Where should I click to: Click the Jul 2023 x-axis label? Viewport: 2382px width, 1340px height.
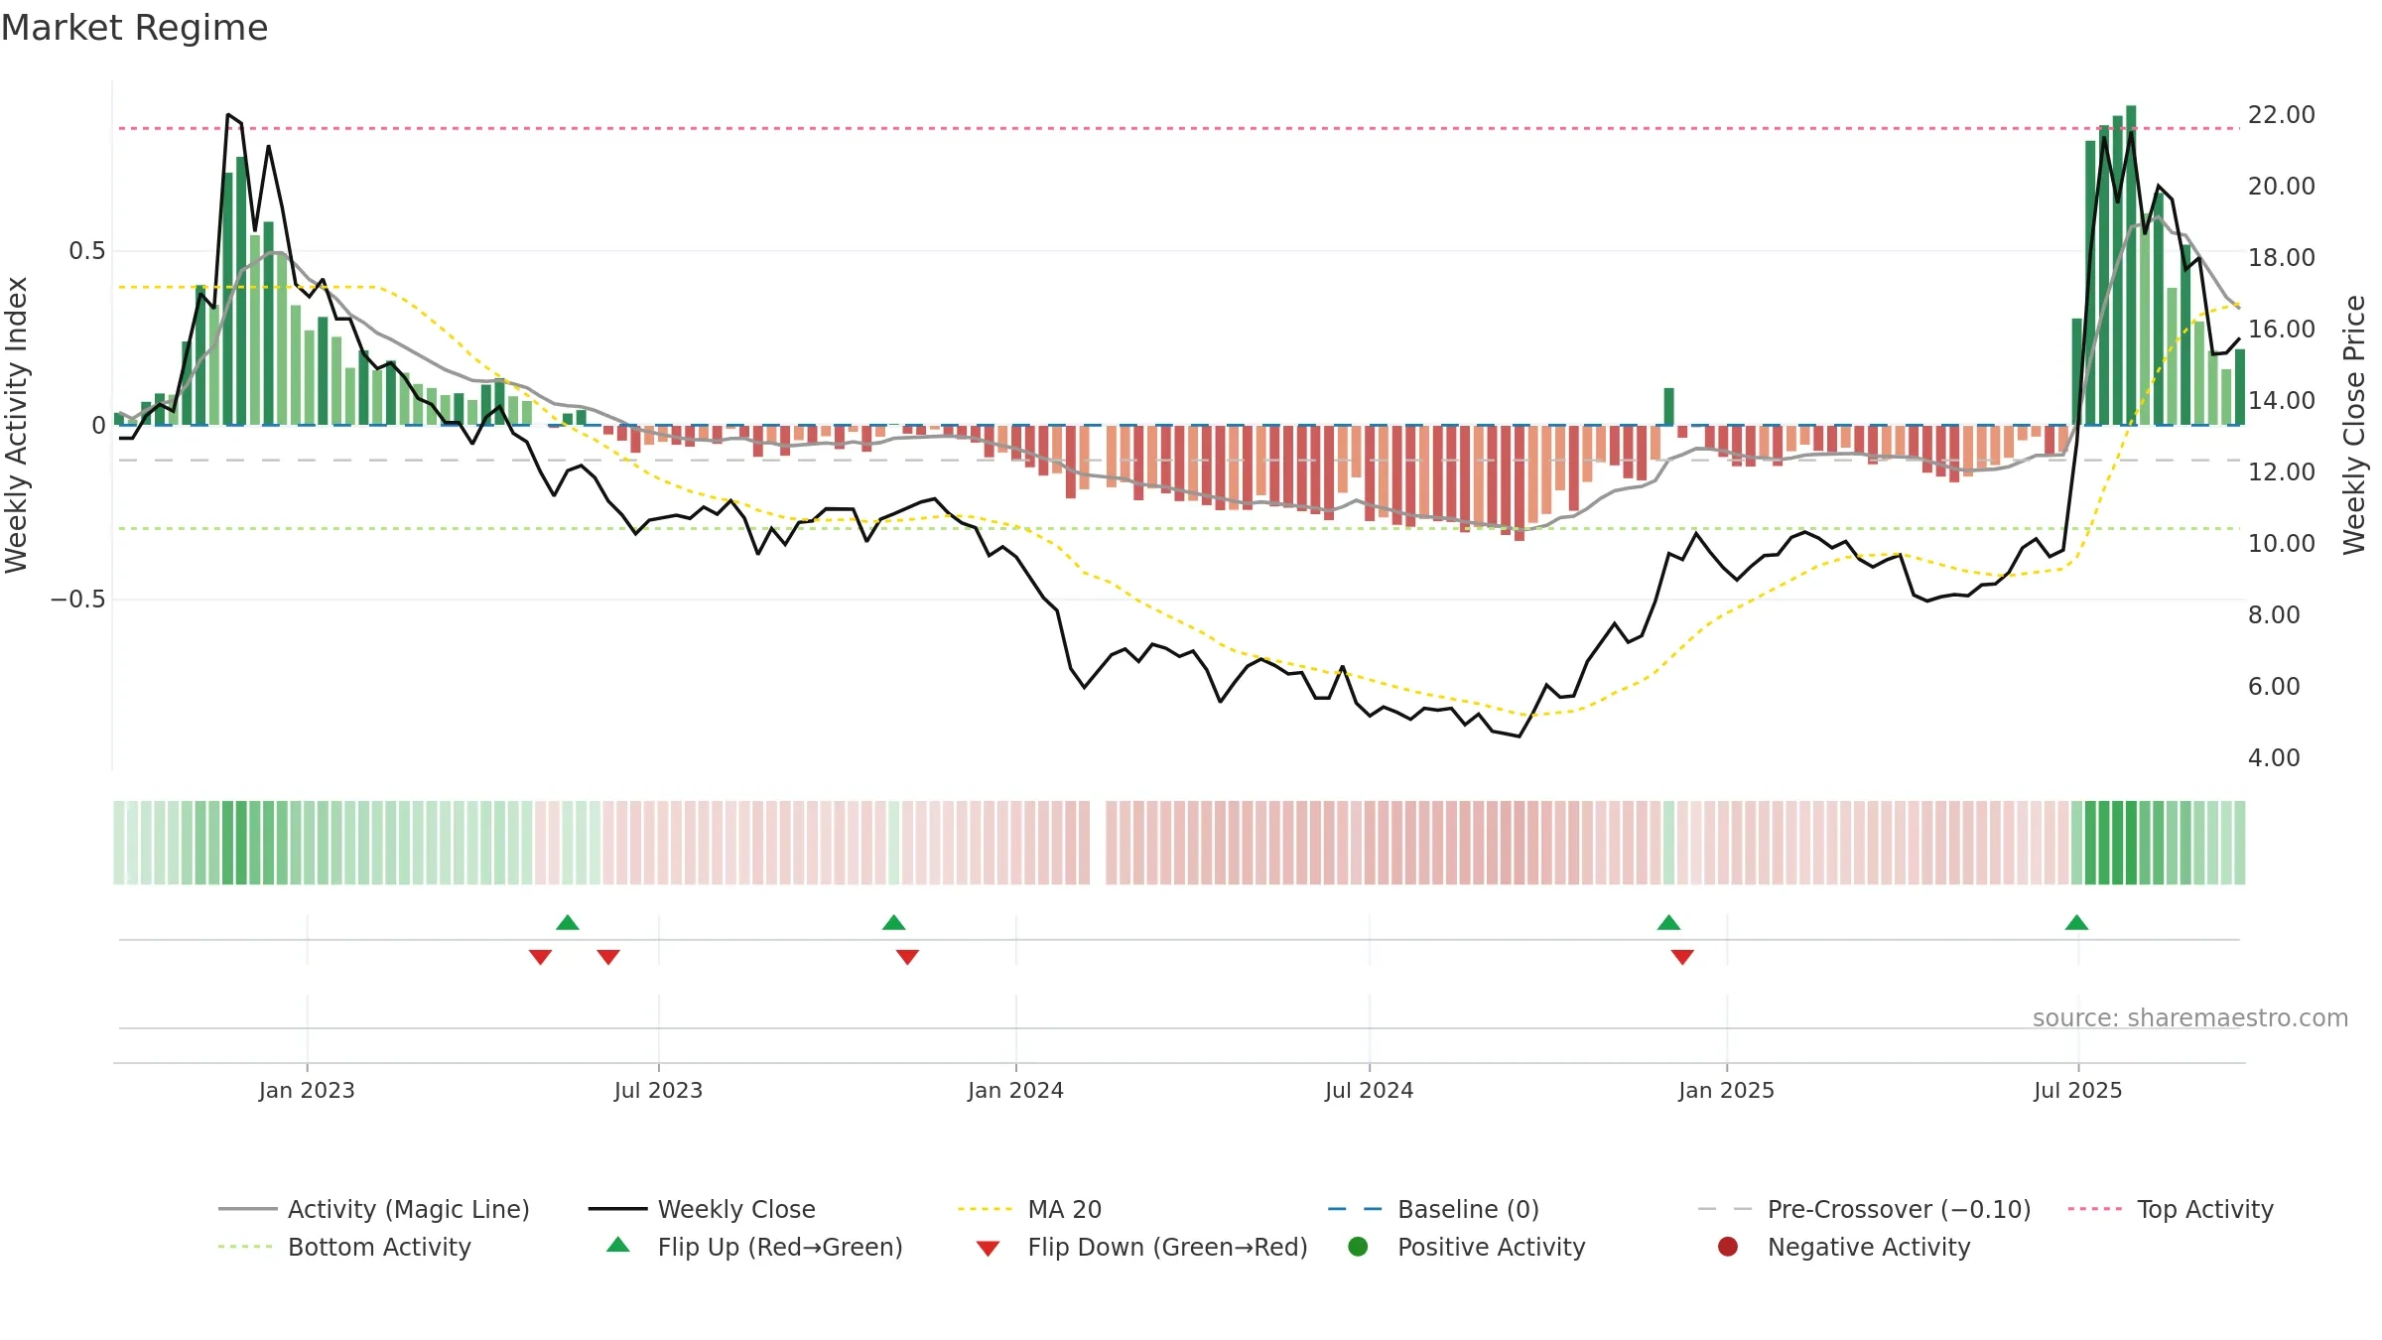[658, 1090]
